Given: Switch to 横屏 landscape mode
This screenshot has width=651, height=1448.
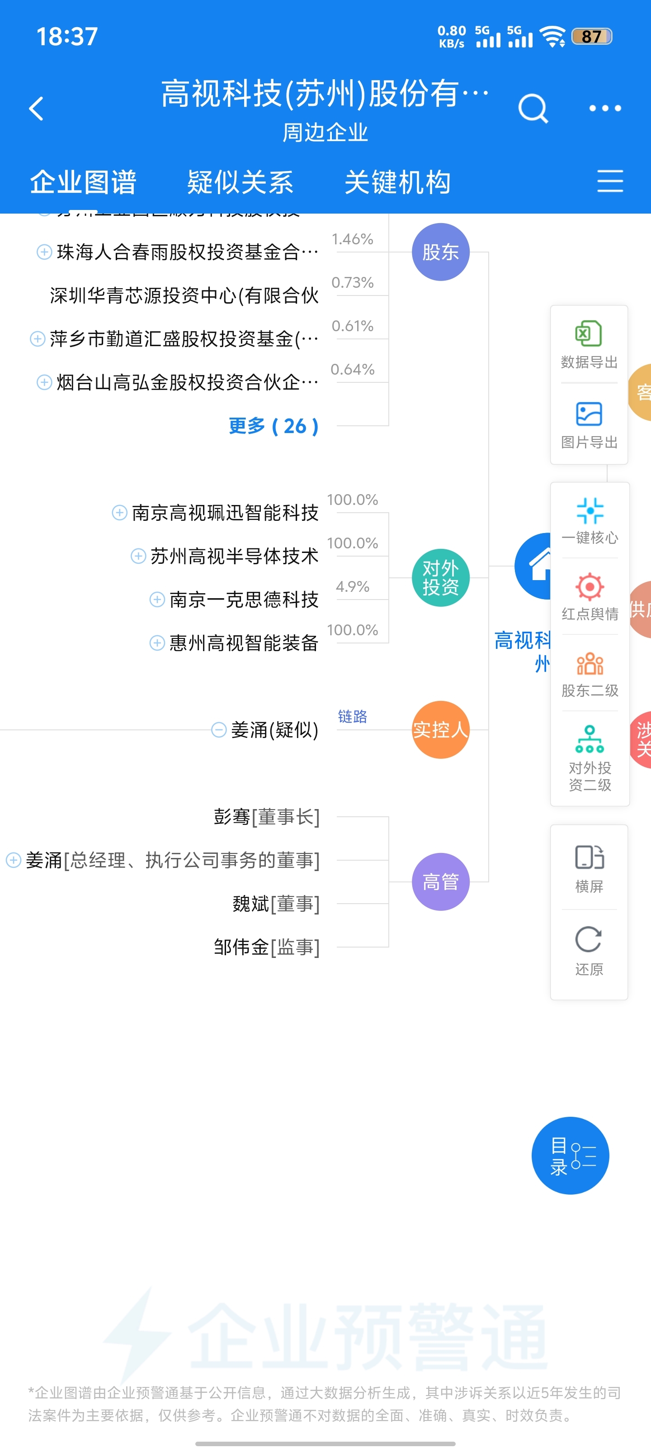Looking at the screenshot, I should tap(589, 869).
